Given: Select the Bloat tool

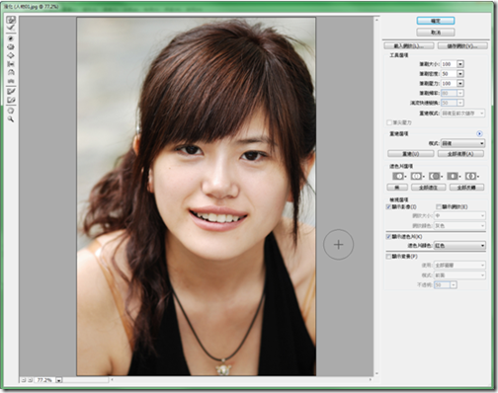Looking at the screenshot, I should pos(11,55).
